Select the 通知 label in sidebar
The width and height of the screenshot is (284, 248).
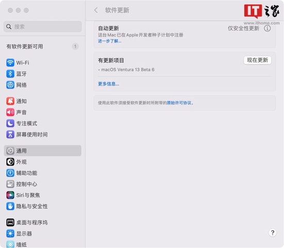pos(21,101)
